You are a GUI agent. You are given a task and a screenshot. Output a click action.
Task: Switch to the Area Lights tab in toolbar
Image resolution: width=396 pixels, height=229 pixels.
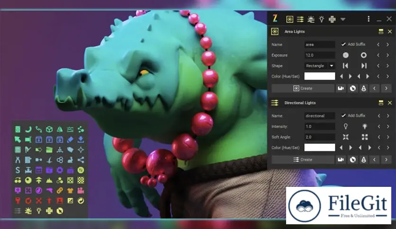[x=289, y=19]
